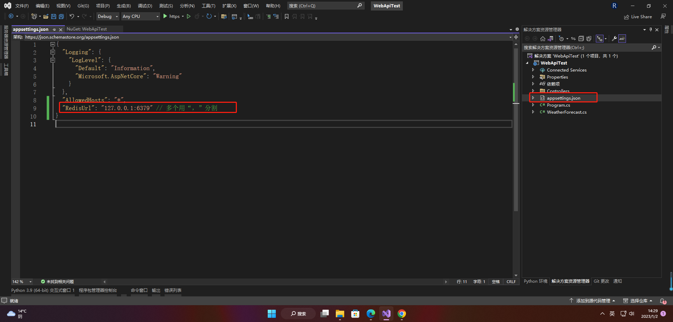
Task: Click 选择仓库 in status bar
Action: [638, 301]
